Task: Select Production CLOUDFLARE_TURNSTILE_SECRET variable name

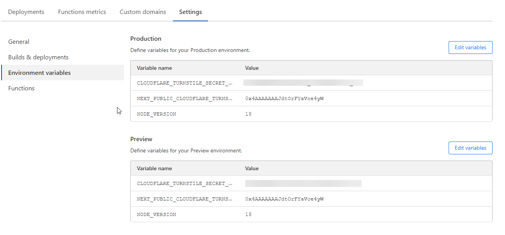Action: click(x=185, y=83)
